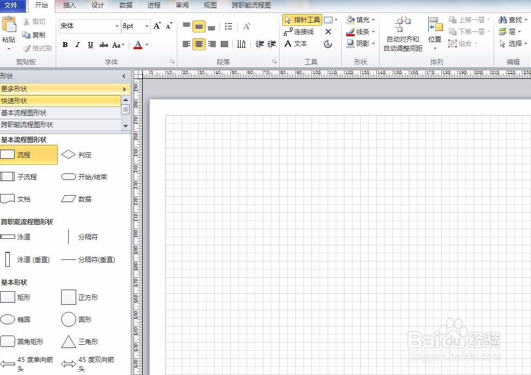Toggle center paragraph alignment
This screenshot has width=531, height=375.
pos(199,44)
